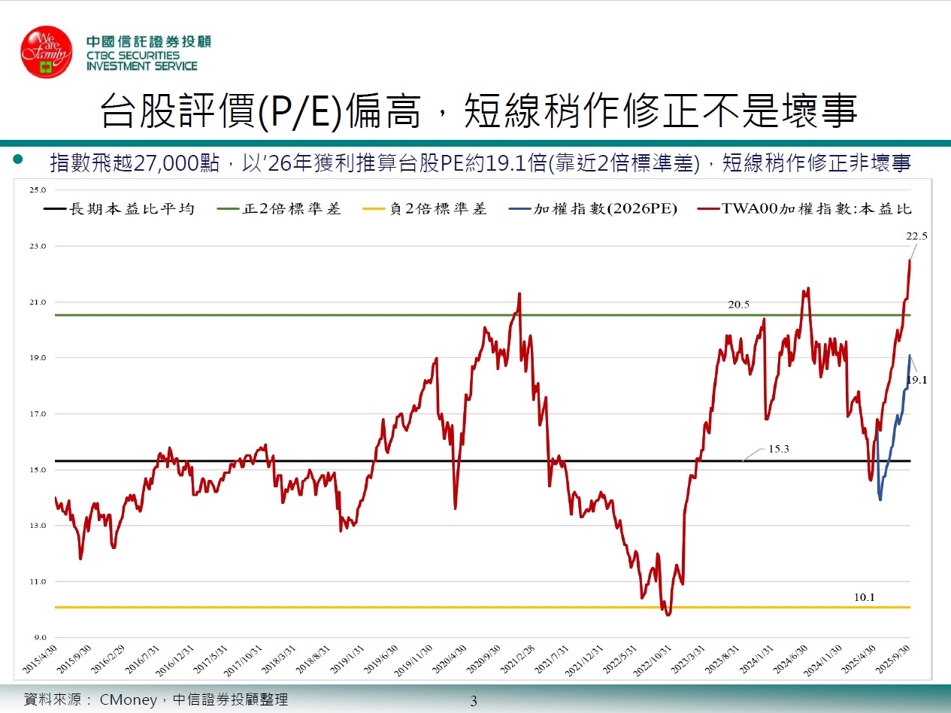The image size is (951, 713).
Task: Click the 10.1 label above yellow line
Action: [865, 598]
